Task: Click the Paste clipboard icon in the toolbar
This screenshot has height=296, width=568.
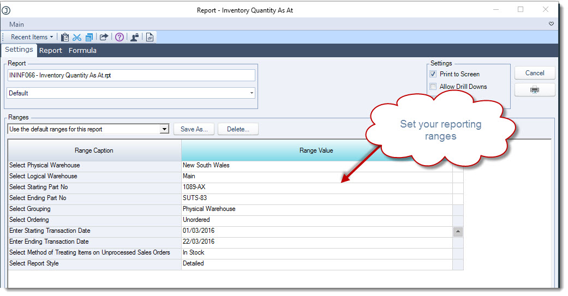Action: tap(65, 37)
